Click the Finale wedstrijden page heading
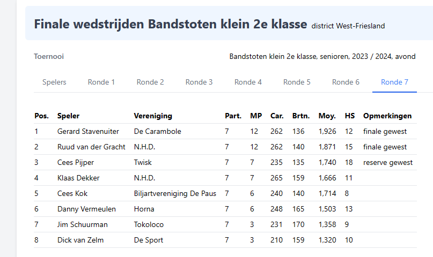Image resolution: width=433 pixels, height=257 pixels. [171, 24]
